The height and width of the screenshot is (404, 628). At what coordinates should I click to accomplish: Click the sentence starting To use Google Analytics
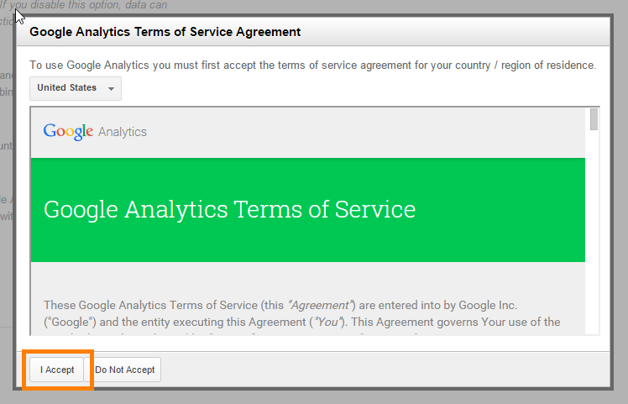pyautogui.click(x=313, y=65)
